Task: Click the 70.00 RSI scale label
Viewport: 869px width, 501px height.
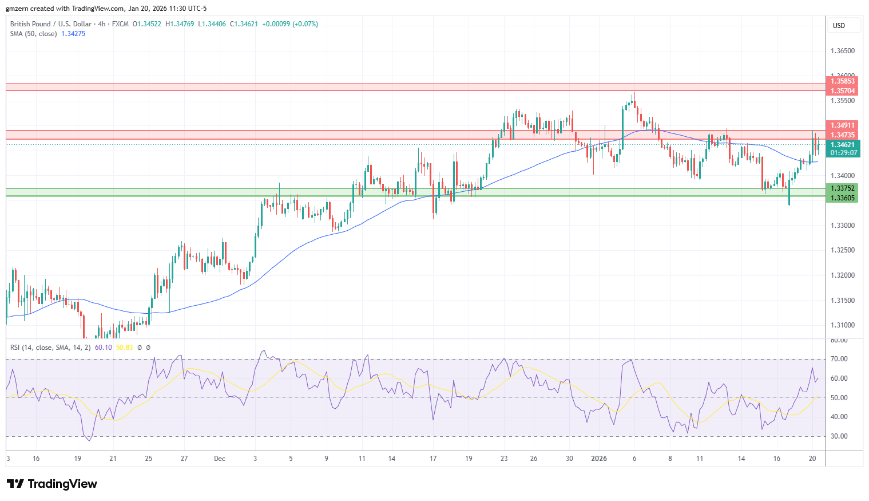Action: [839, 359]
